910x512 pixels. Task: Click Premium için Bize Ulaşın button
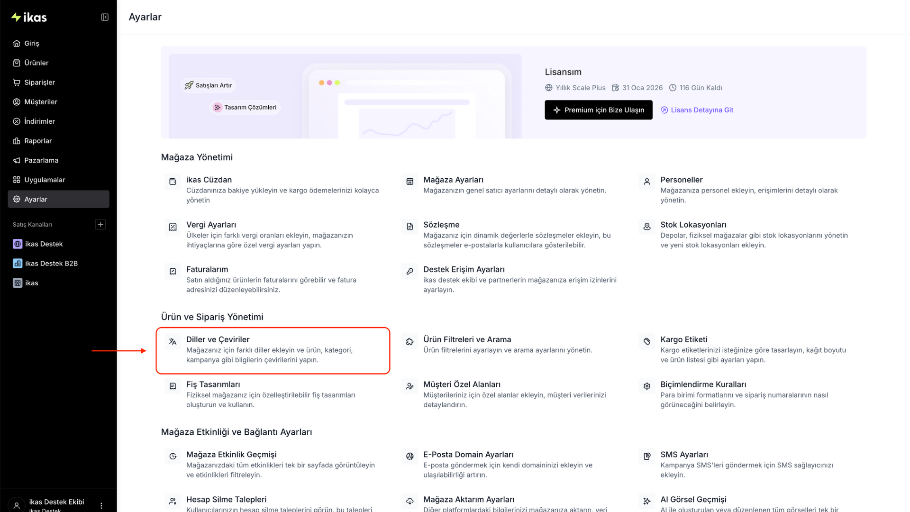click(x=598, y=110)
